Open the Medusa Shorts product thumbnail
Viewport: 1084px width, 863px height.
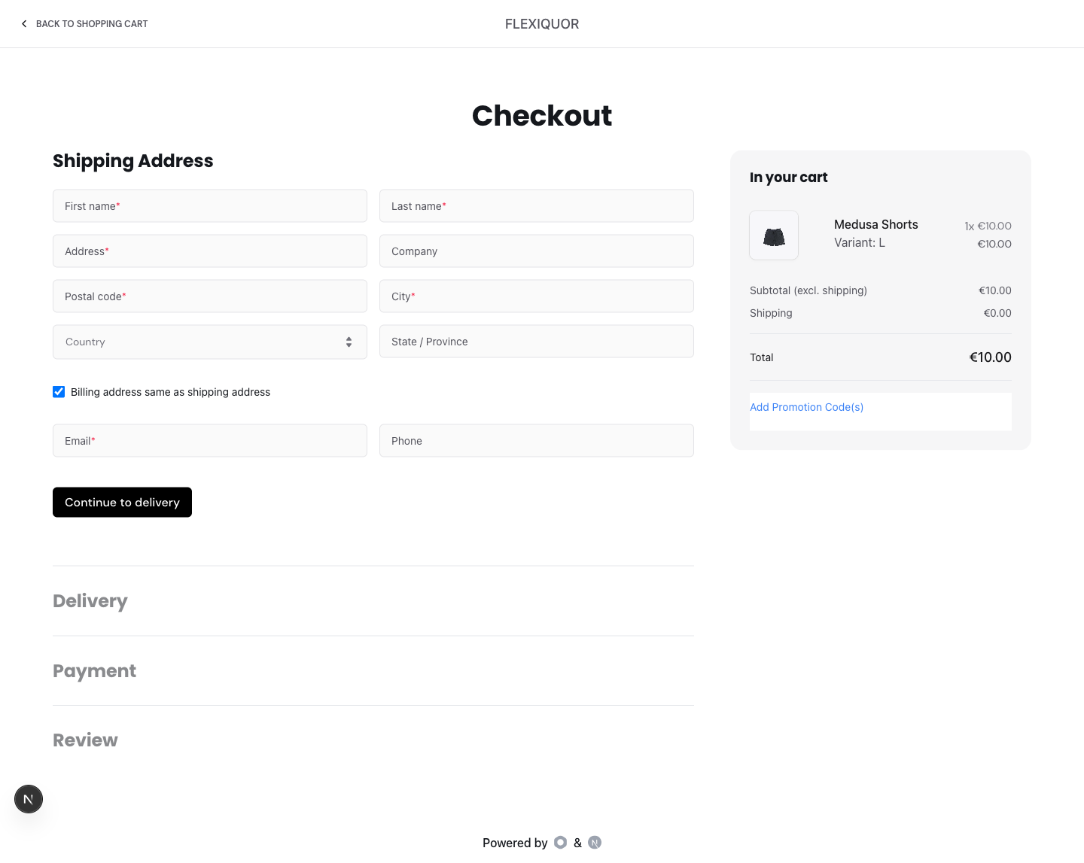(774, 236)
